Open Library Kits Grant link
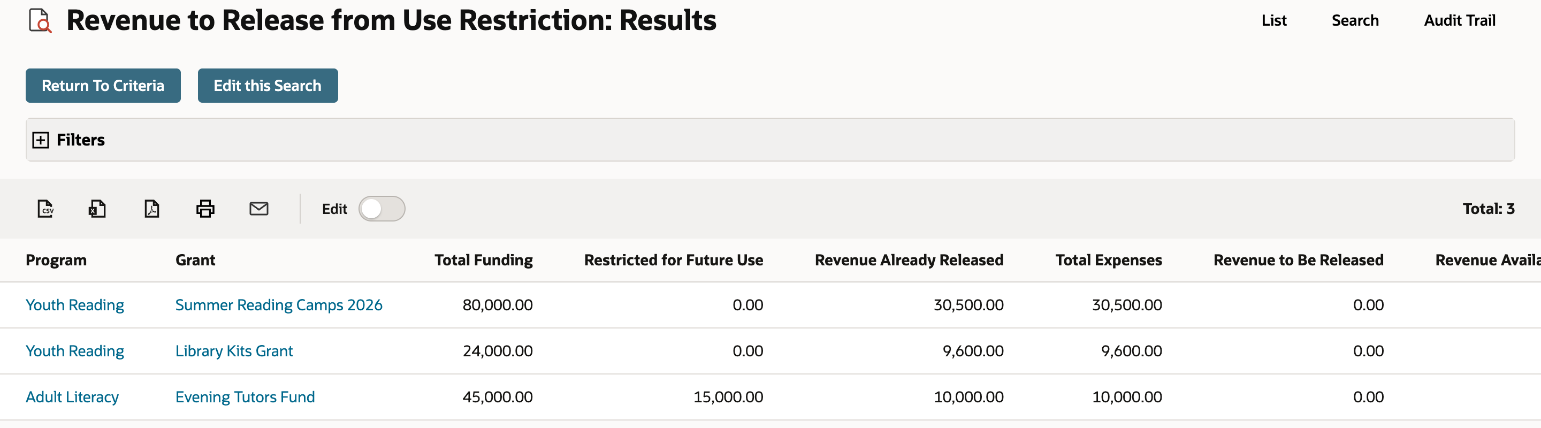This screenshot has height=428, width=1541. [x=234, y=351]
